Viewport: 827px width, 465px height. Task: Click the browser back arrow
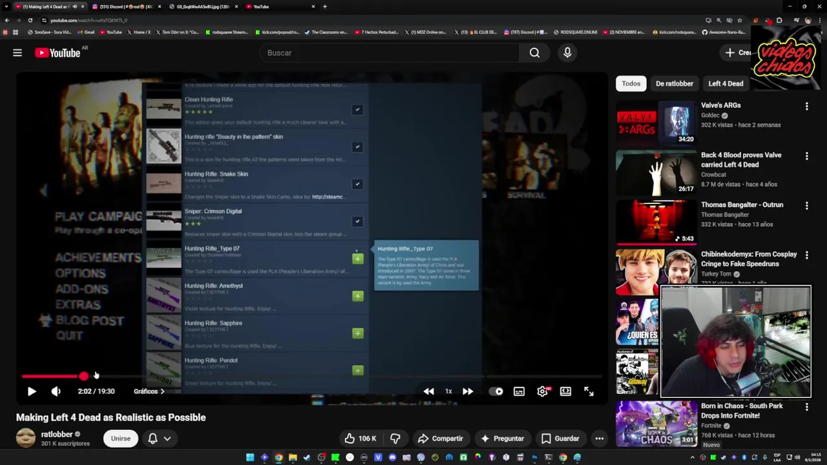[7, 20]
